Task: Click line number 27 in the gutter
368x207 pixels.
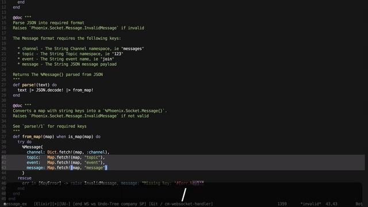Action: click(4, 85)
